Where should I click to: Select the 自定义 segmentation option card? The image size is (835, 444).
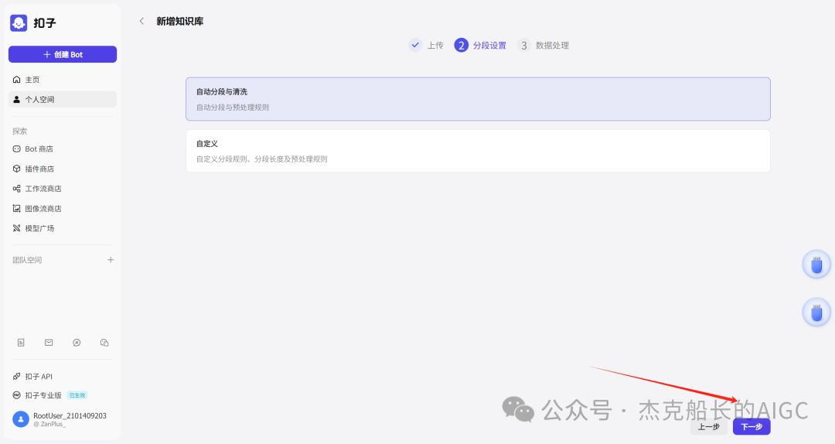(478, 151)
